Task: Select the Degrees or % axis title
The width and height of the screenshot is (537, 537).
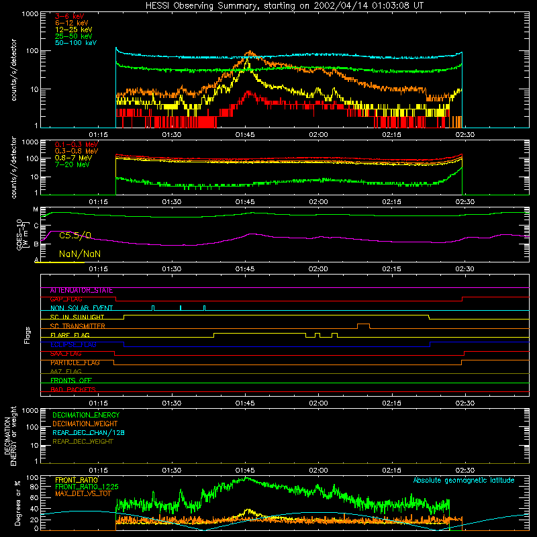Action: [18, 503]
